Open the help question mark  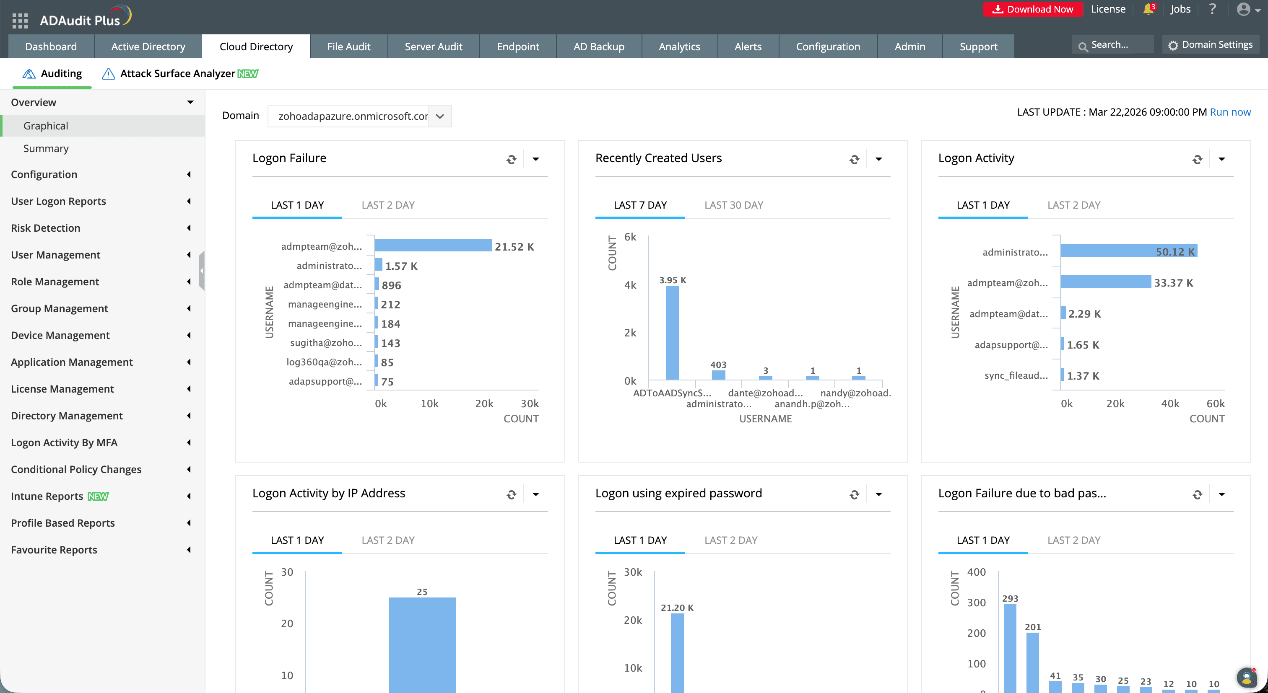click(1213, 9)
